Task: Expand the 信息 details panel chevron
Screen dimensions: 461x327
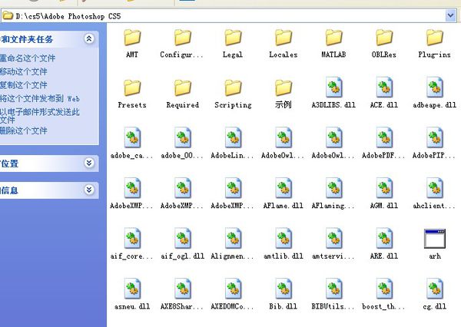Action: pyautogui.click(x=89, y=190)
